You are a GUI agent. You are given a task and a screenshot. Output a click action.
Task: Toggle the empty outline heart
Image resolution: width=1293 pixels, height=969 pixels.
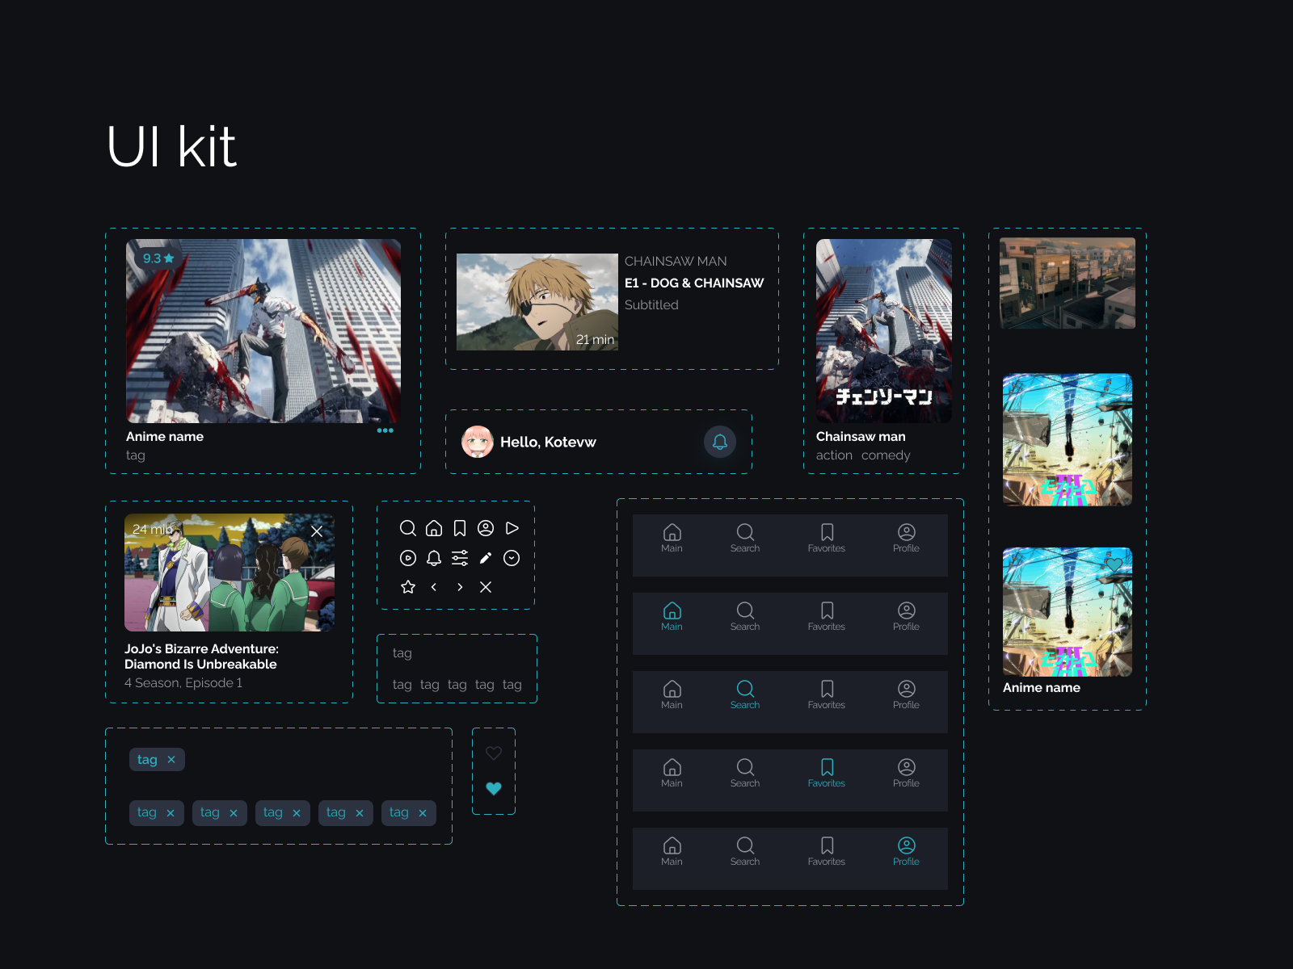click(x=494, y=753)
